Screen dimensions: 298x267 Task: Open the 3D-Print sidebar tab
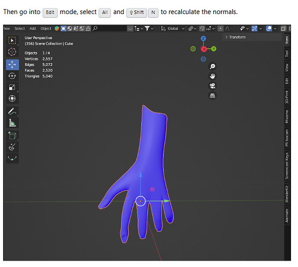287,97
